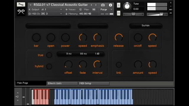The height and width of the screenshot is (106, 189).
Task: Click the Voices count 12
Action: point(80,9)
